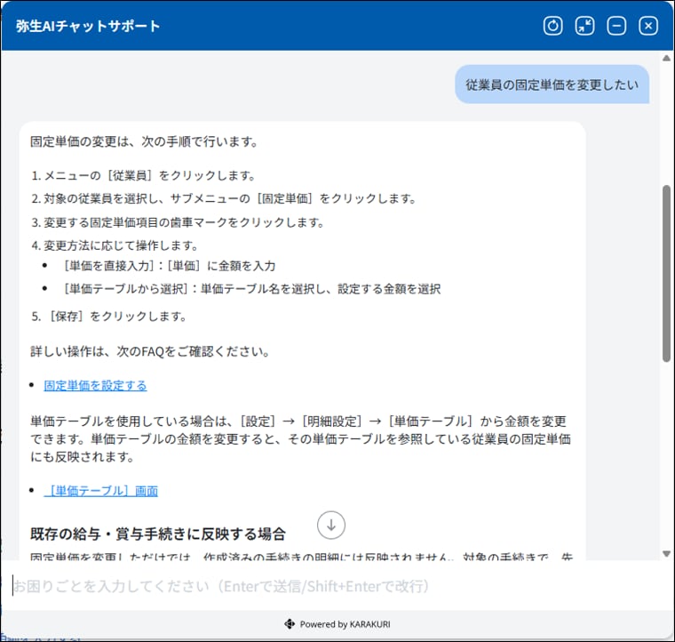Shrink the chat window with the collapse-arrows icon
The image size is (675, 642).
tap(584, 26)
